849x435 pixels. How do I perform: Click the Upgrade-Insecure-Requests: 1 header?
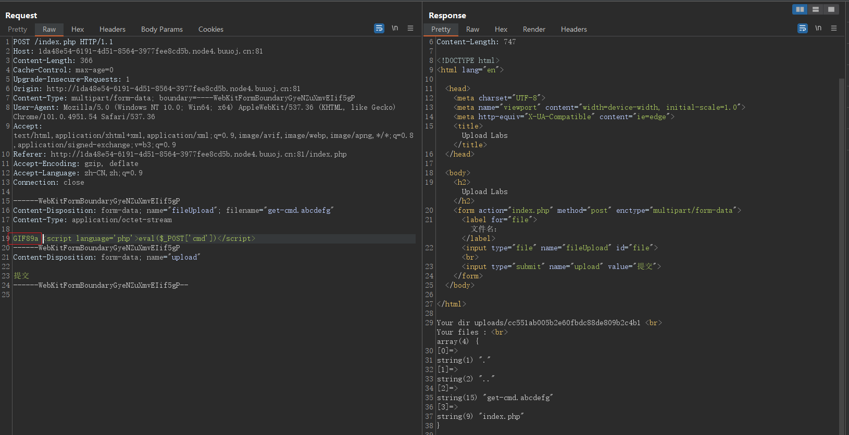point(71,79)
